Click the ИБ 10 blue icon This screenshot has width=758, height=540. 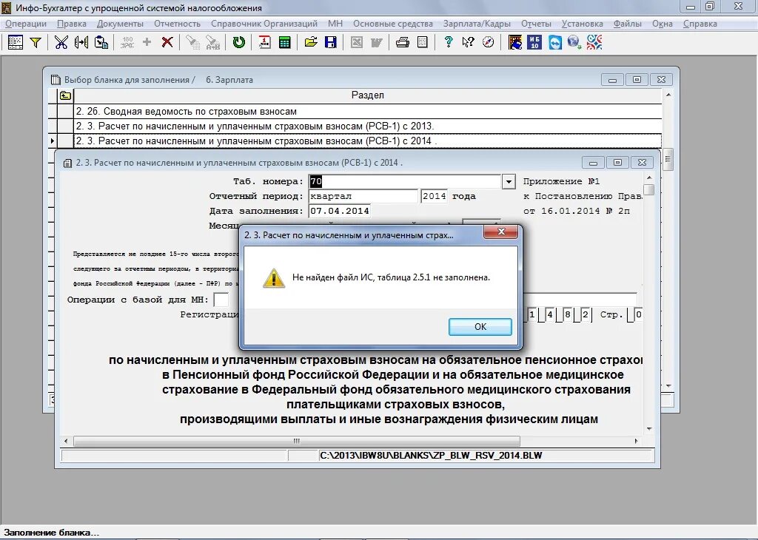pos(534,42)
